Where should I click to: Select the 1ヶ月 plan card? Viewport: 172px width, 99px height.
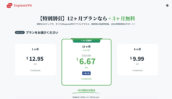[35, 60]
